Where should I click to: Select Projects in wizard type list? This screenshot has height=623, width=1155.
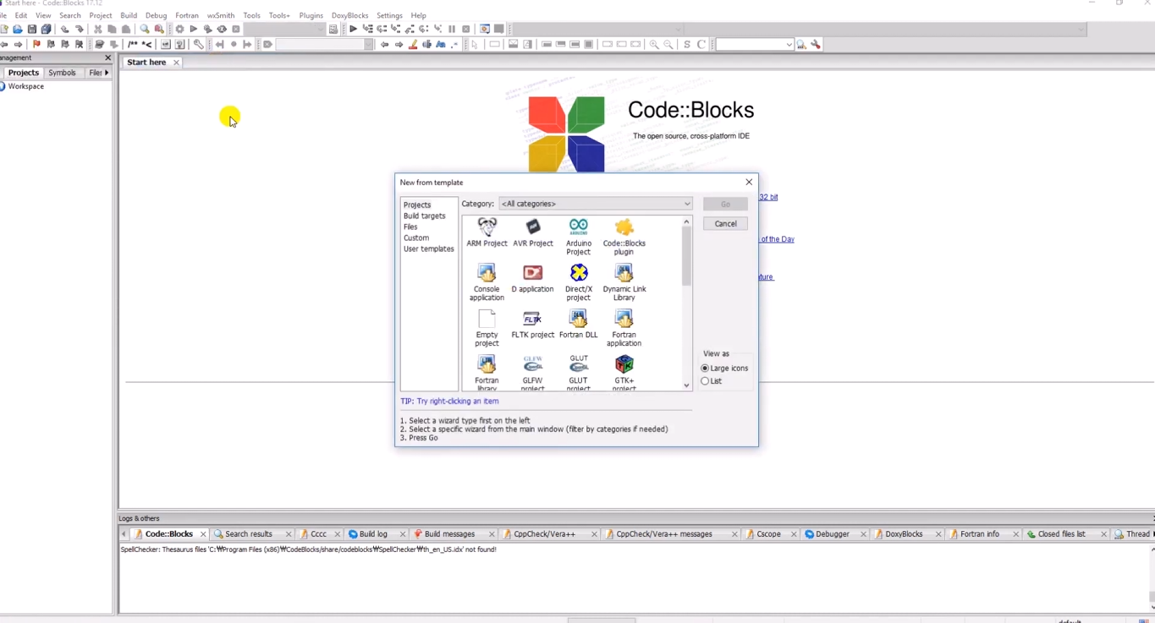(417, 205)
